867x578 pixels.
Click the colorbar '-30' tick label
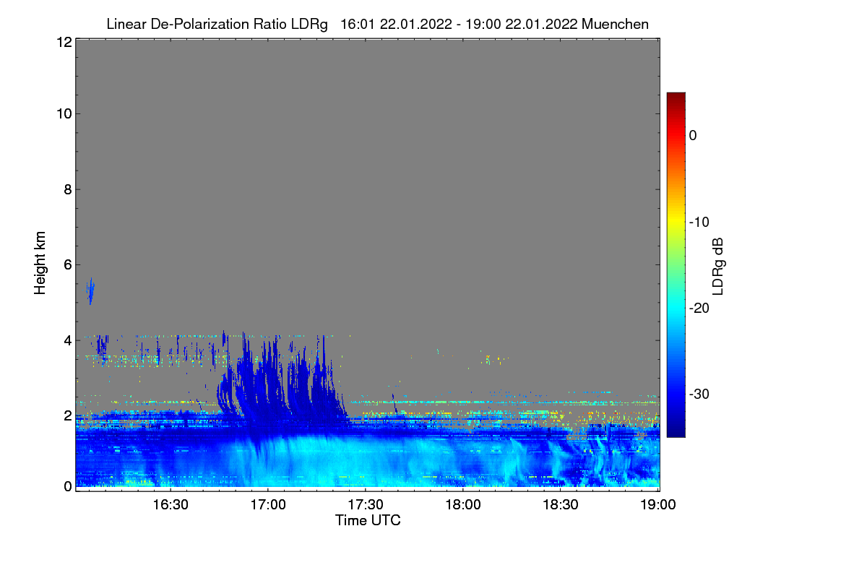[699, 394]
